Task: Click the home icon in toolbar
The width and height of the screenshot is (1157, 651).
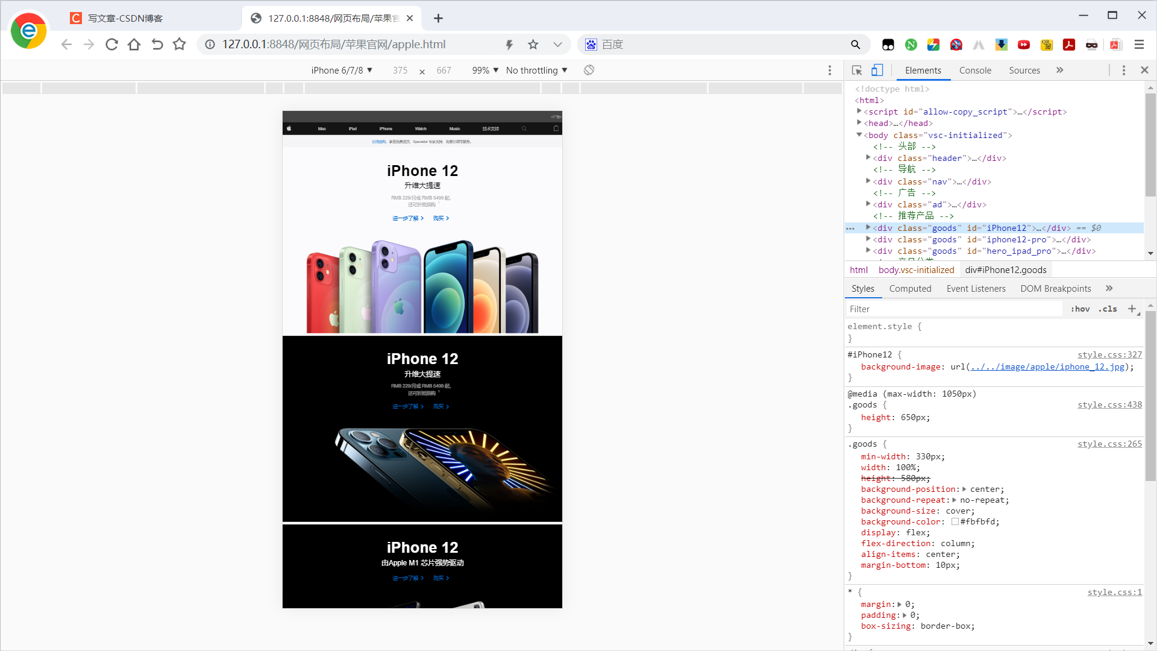Action: (x=134, y=44)
